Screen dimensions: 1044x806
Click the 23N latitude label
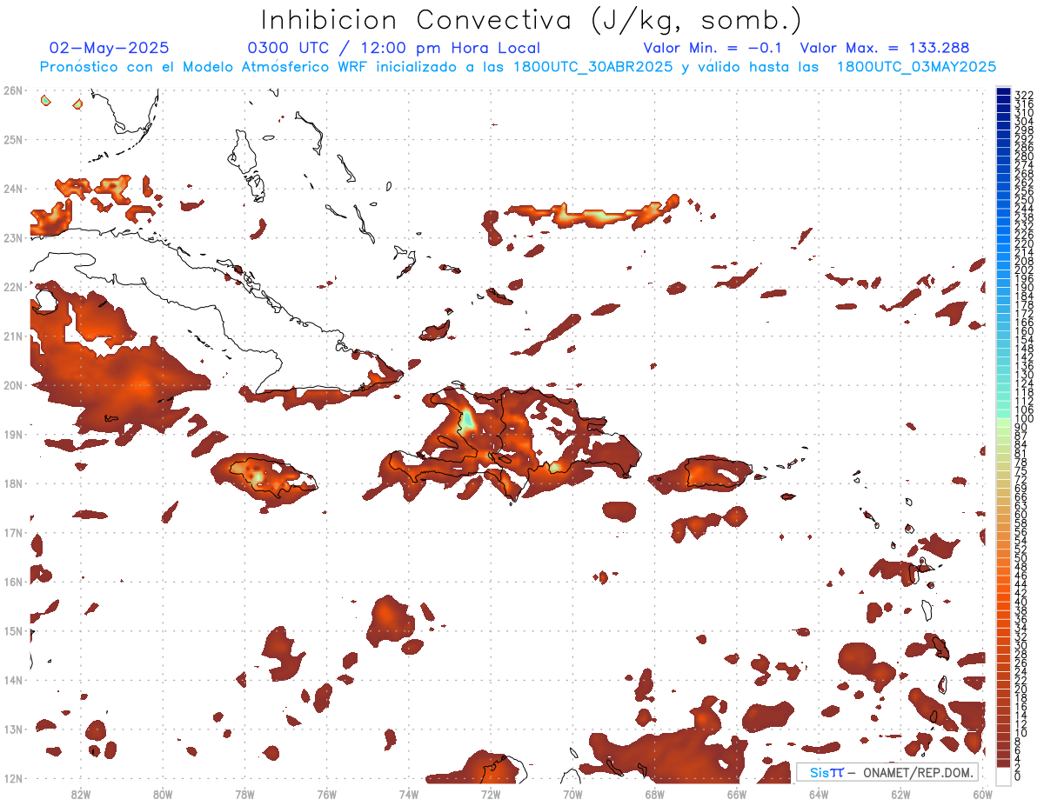[x=12, y=237]
